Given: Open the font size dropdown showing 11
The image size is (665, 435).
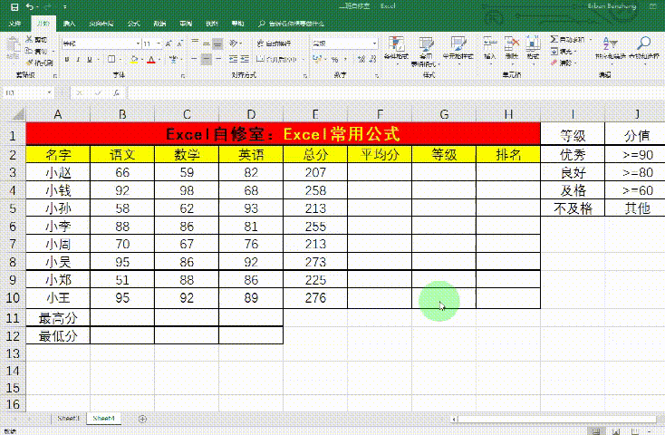Looking at the screenshot, I should tap(152, 43).
